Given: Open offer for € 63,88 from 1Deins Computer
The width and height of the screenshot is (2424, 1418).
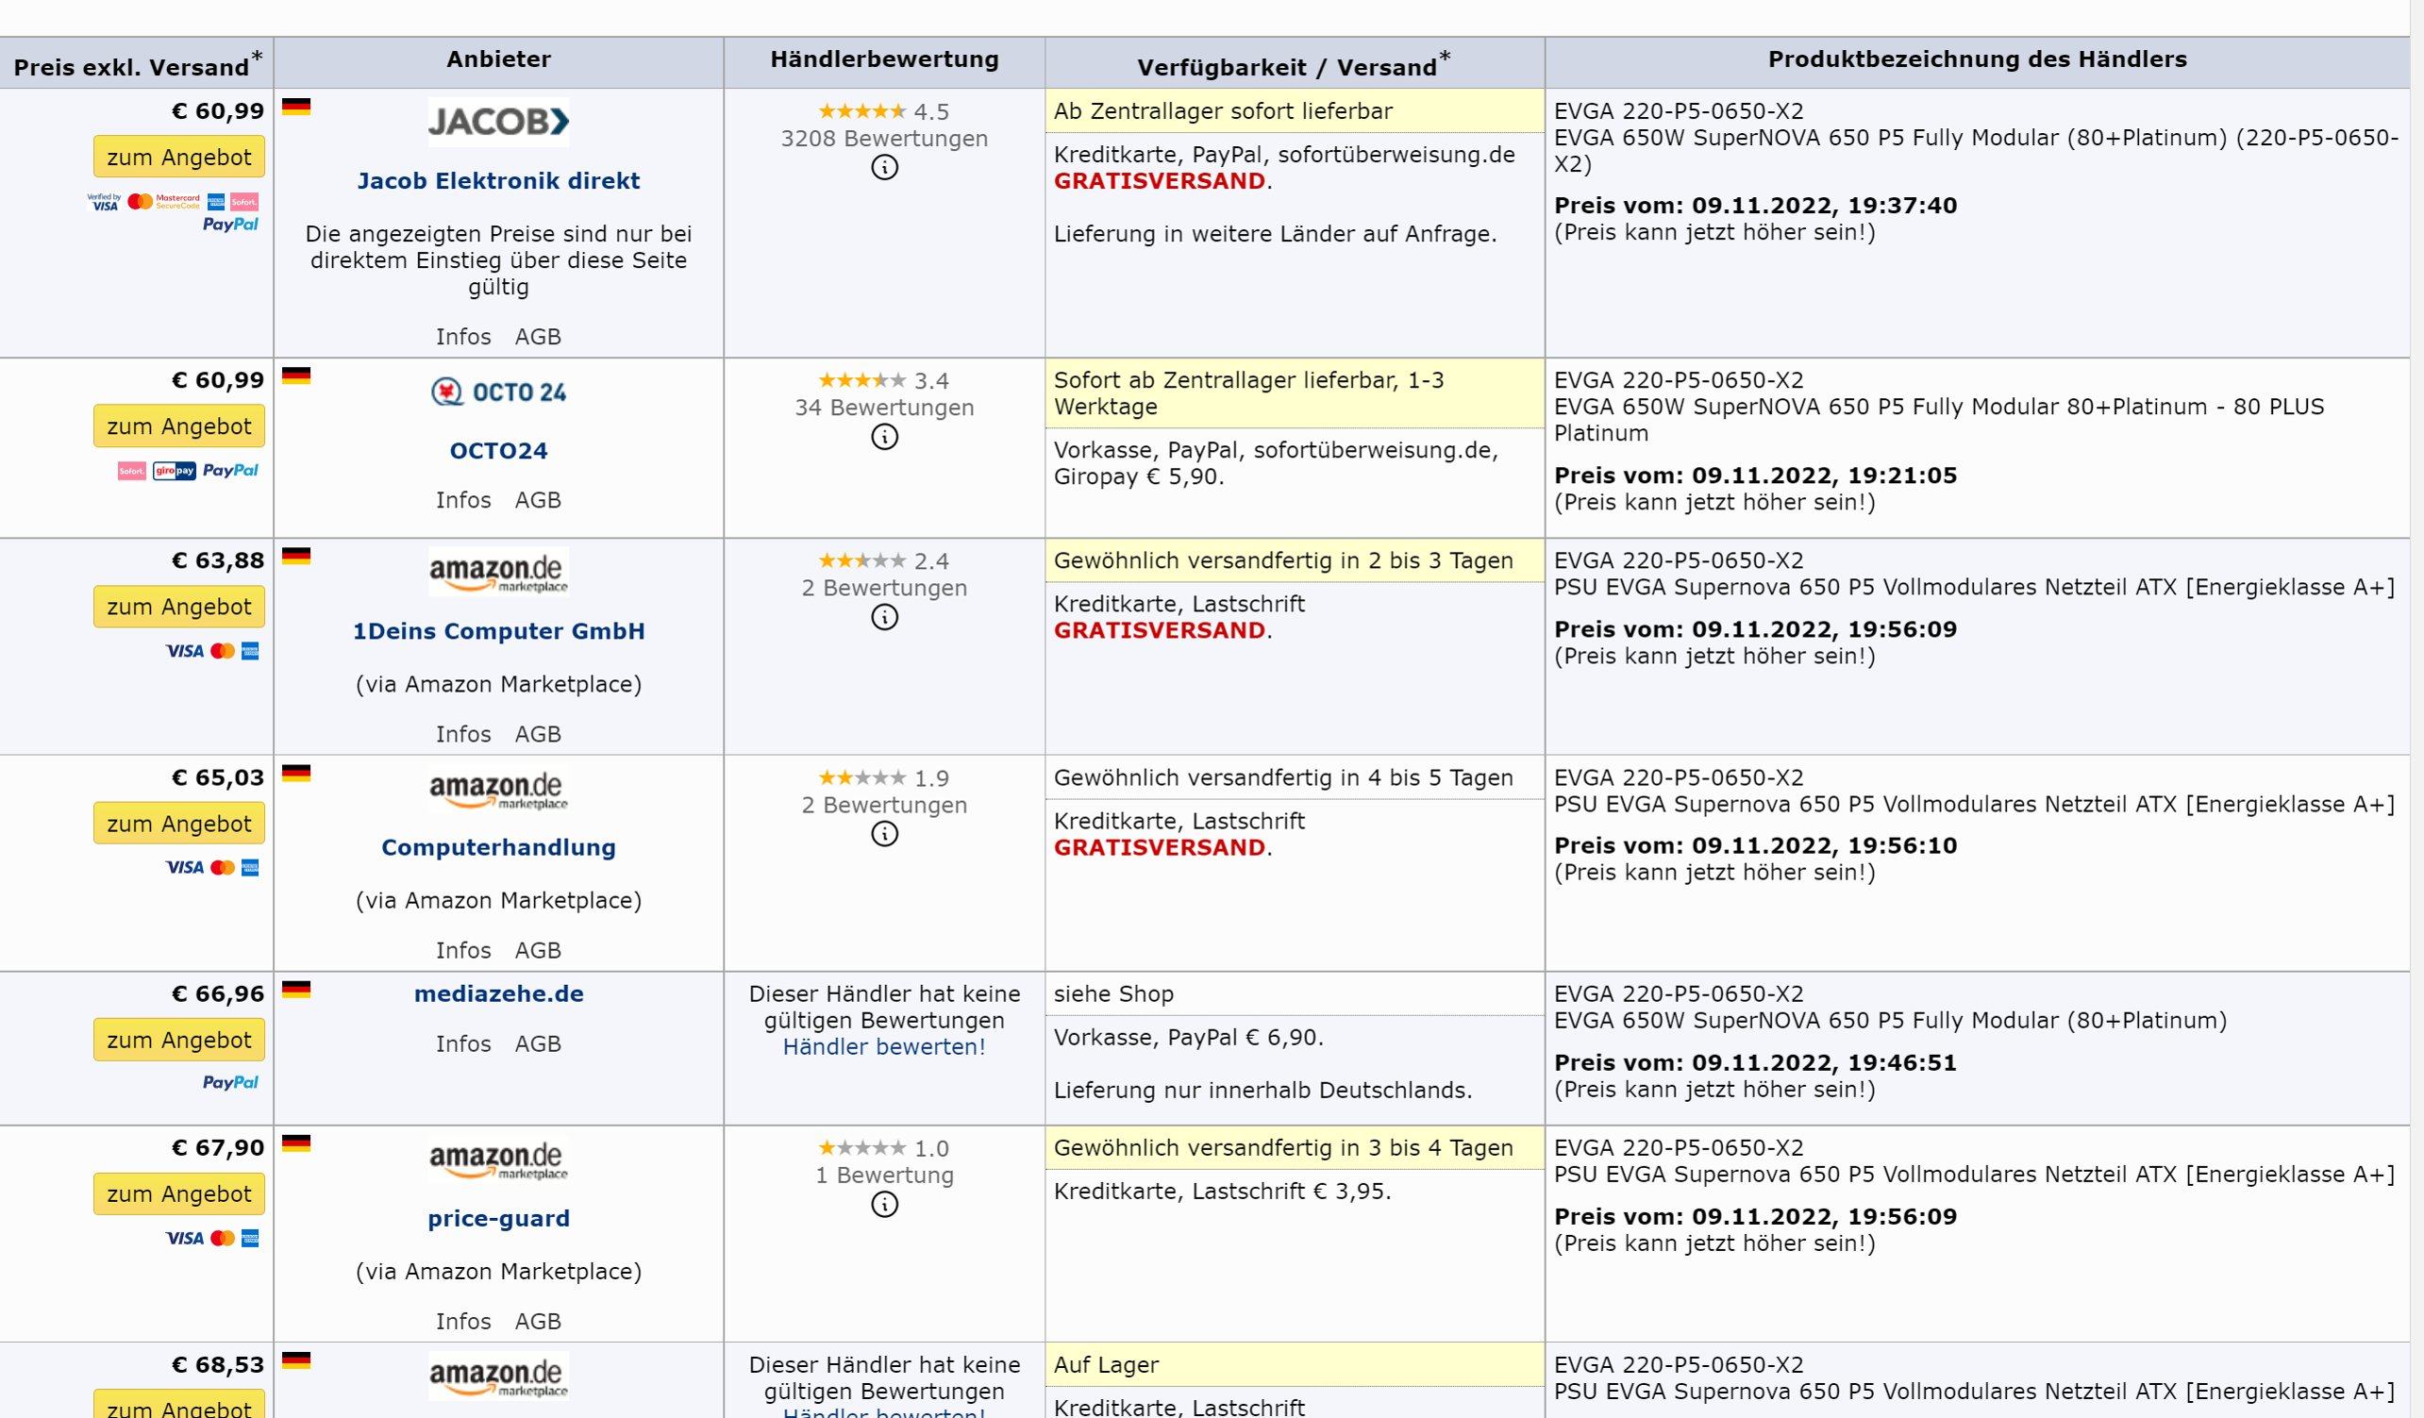Looking at the screenshot, I should point(179,607).
